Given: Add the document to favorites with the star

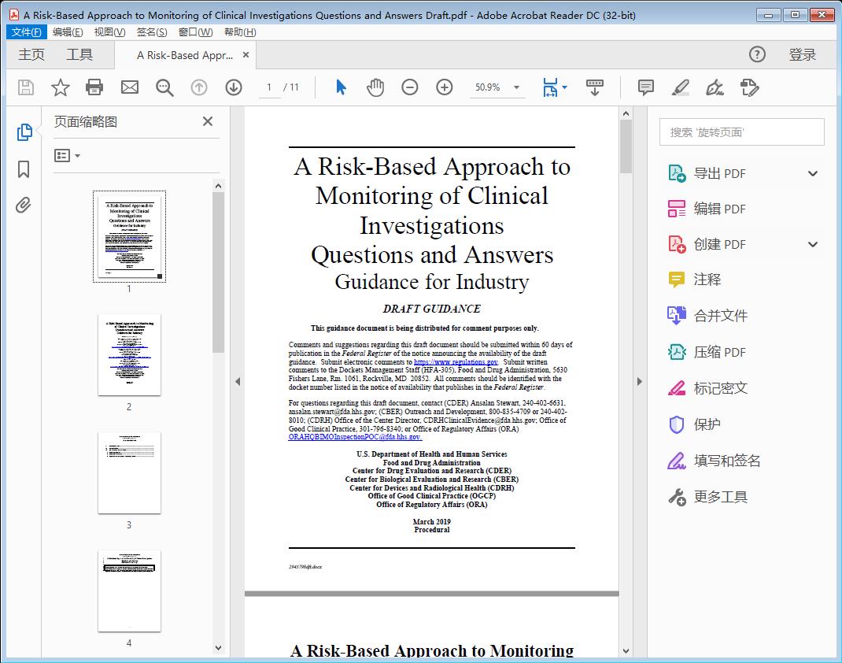Looking at the screenshot, I should 60,87.
